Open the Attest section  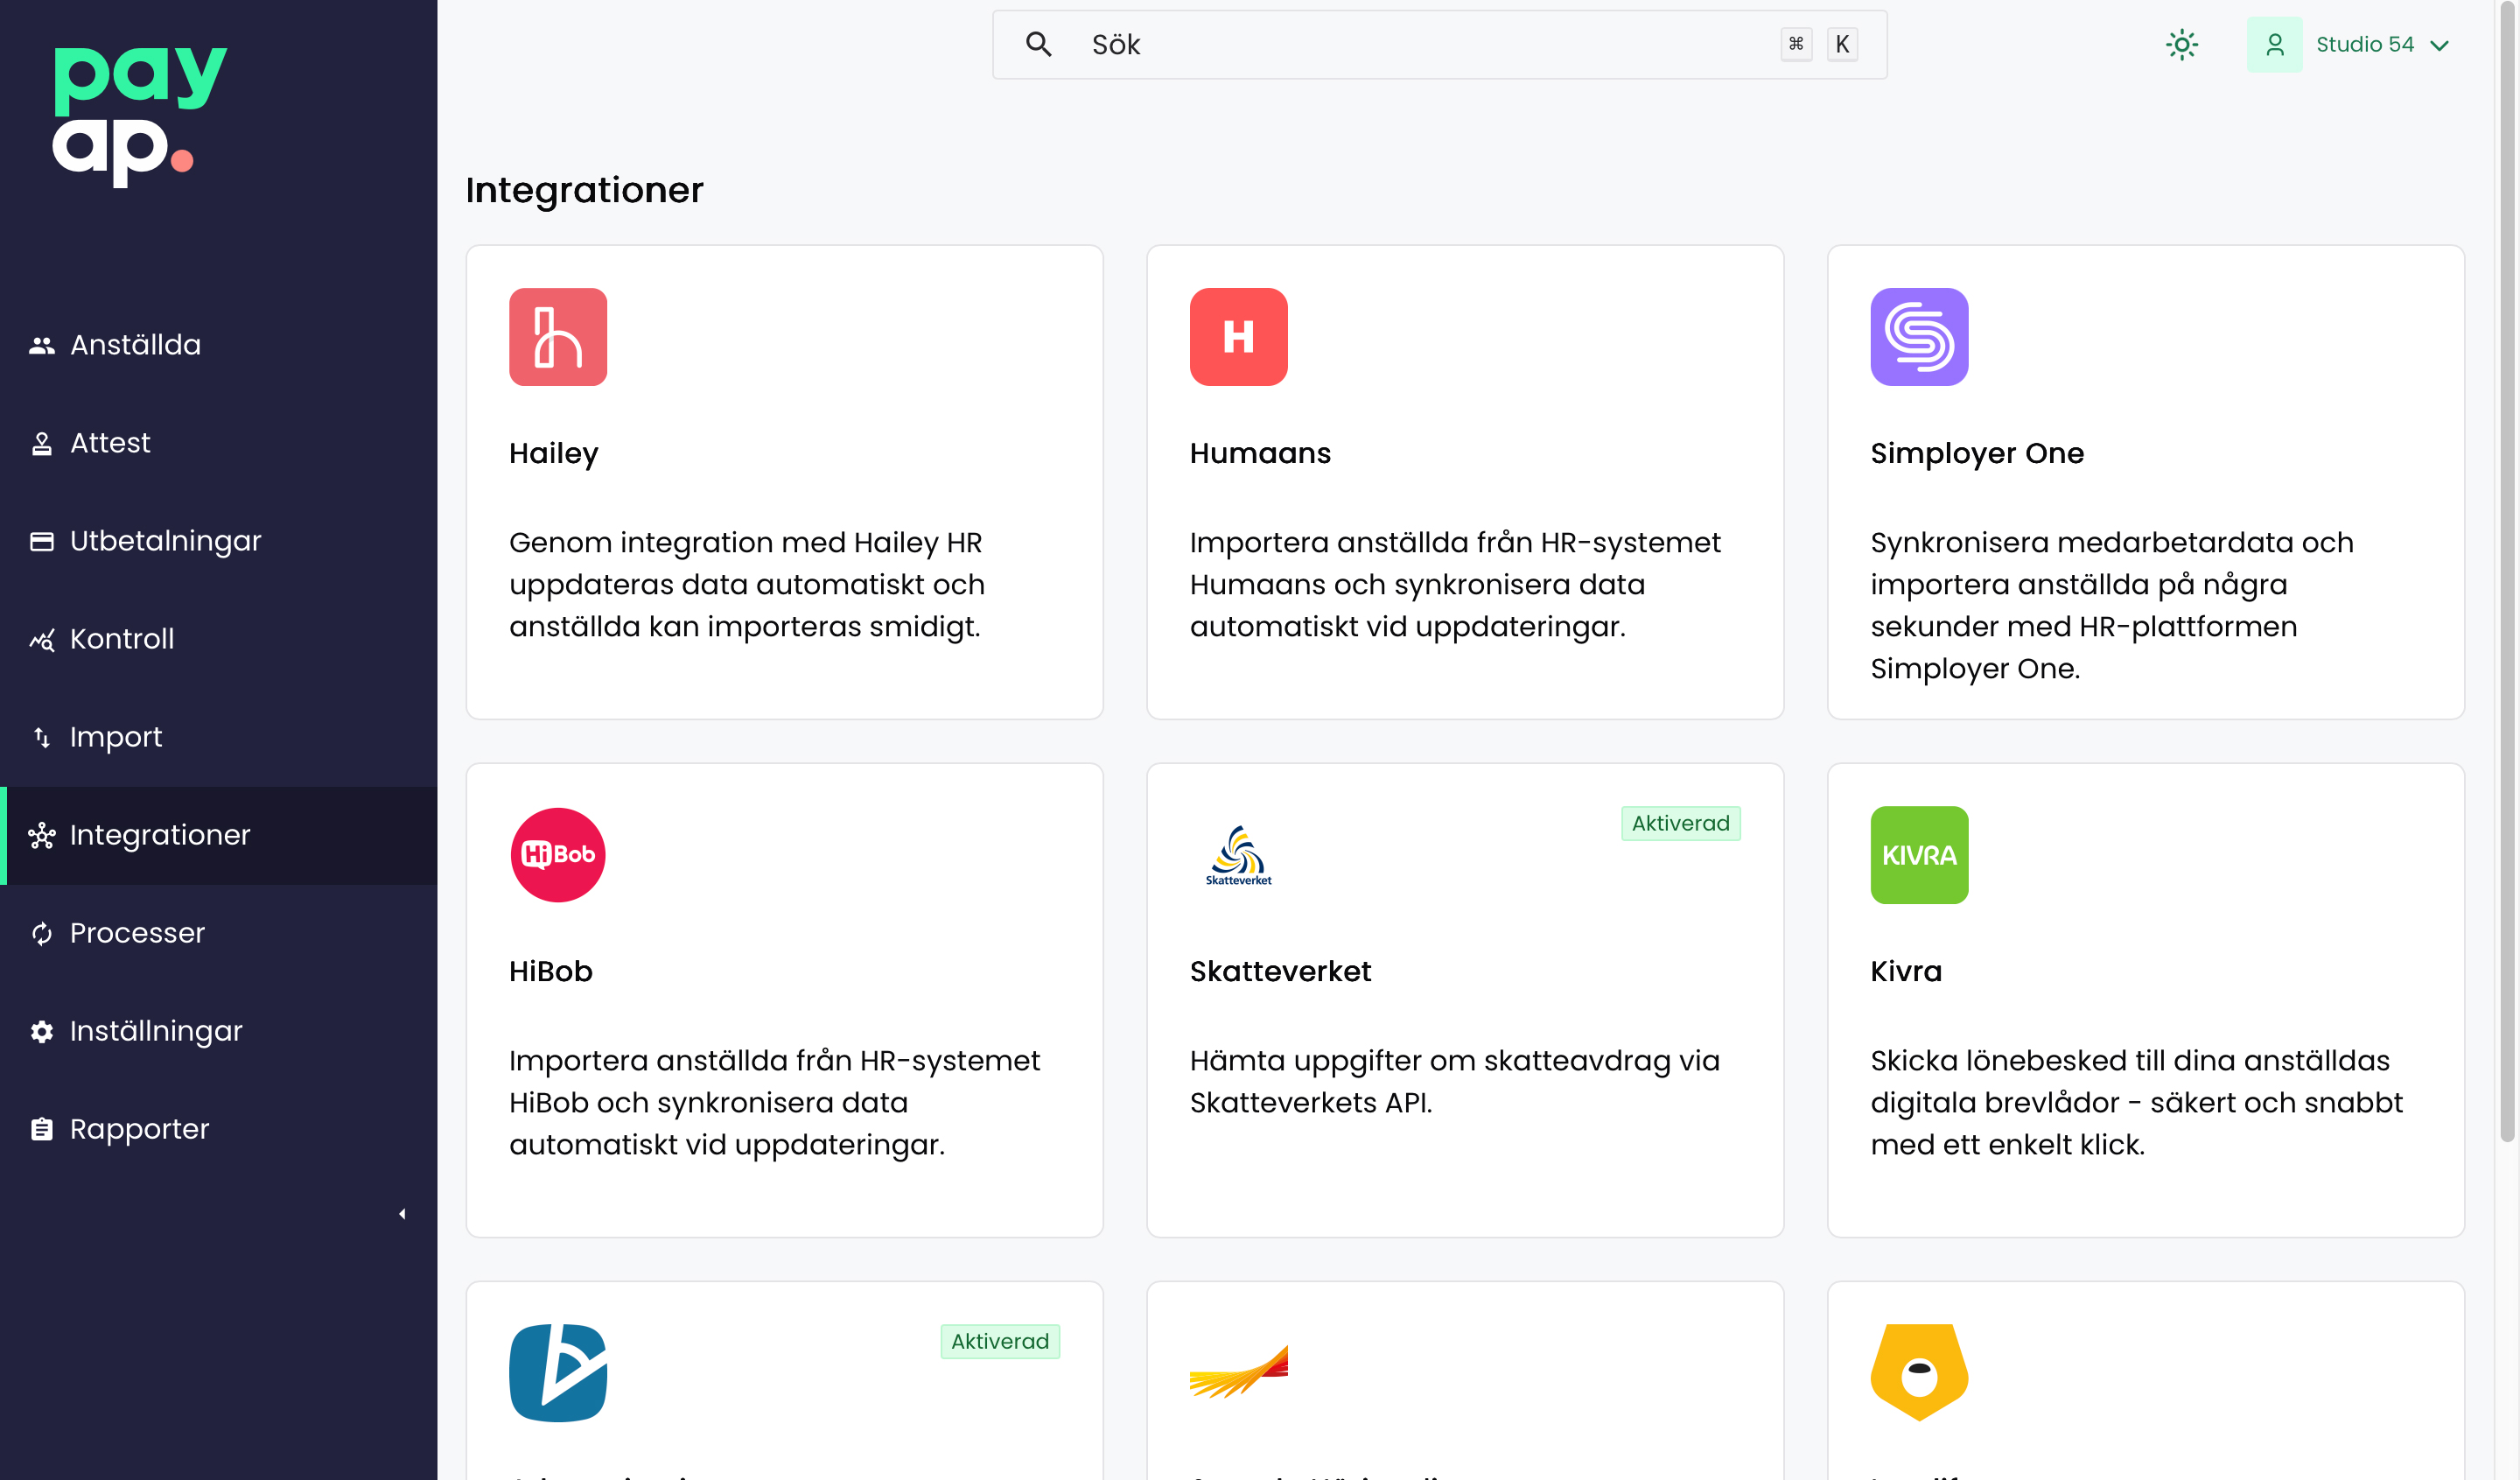tap(110, 442)
